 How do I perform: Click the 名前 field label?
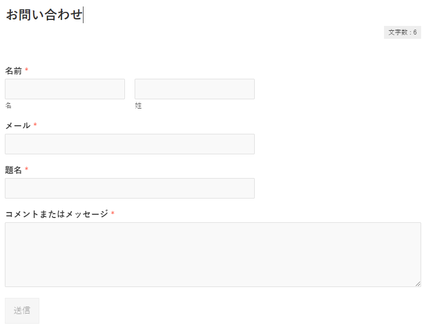13,71
